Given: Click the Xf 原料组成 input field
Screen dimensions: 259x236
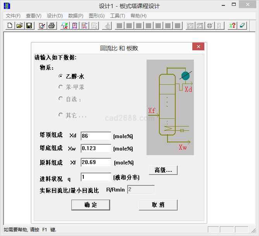Looking at the screenshot, I should point(96,162).
